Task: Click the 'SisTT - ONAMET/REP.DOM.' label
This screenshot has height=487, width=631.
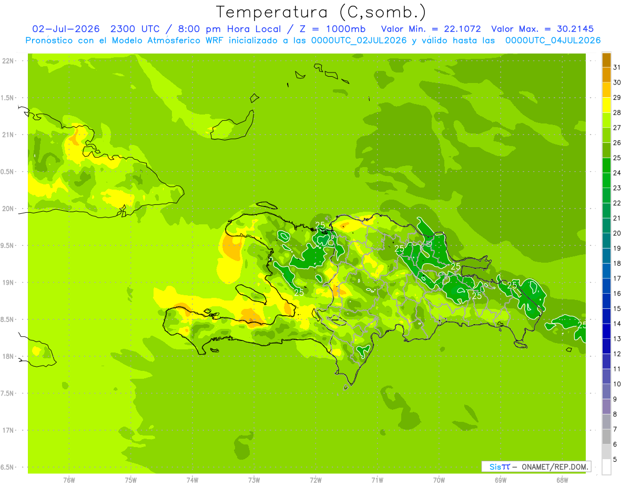Action: click(x=535, y=467)
